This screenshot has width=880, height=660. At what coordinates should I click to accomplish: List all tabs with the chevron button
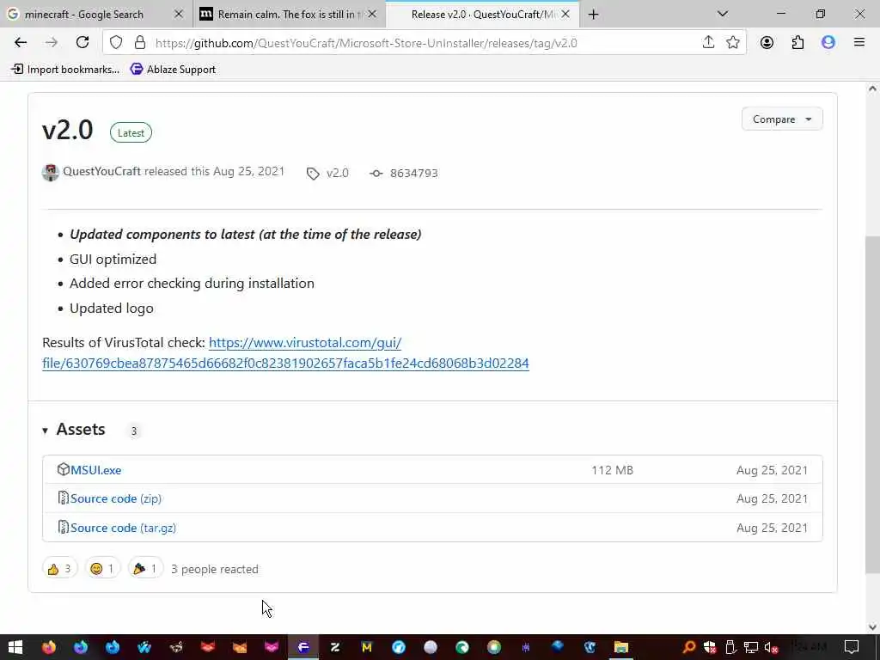(723, 14)
